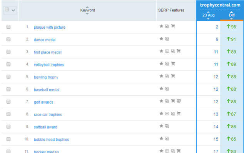Open bobble head trophies keyword link

tap(51, 140)
